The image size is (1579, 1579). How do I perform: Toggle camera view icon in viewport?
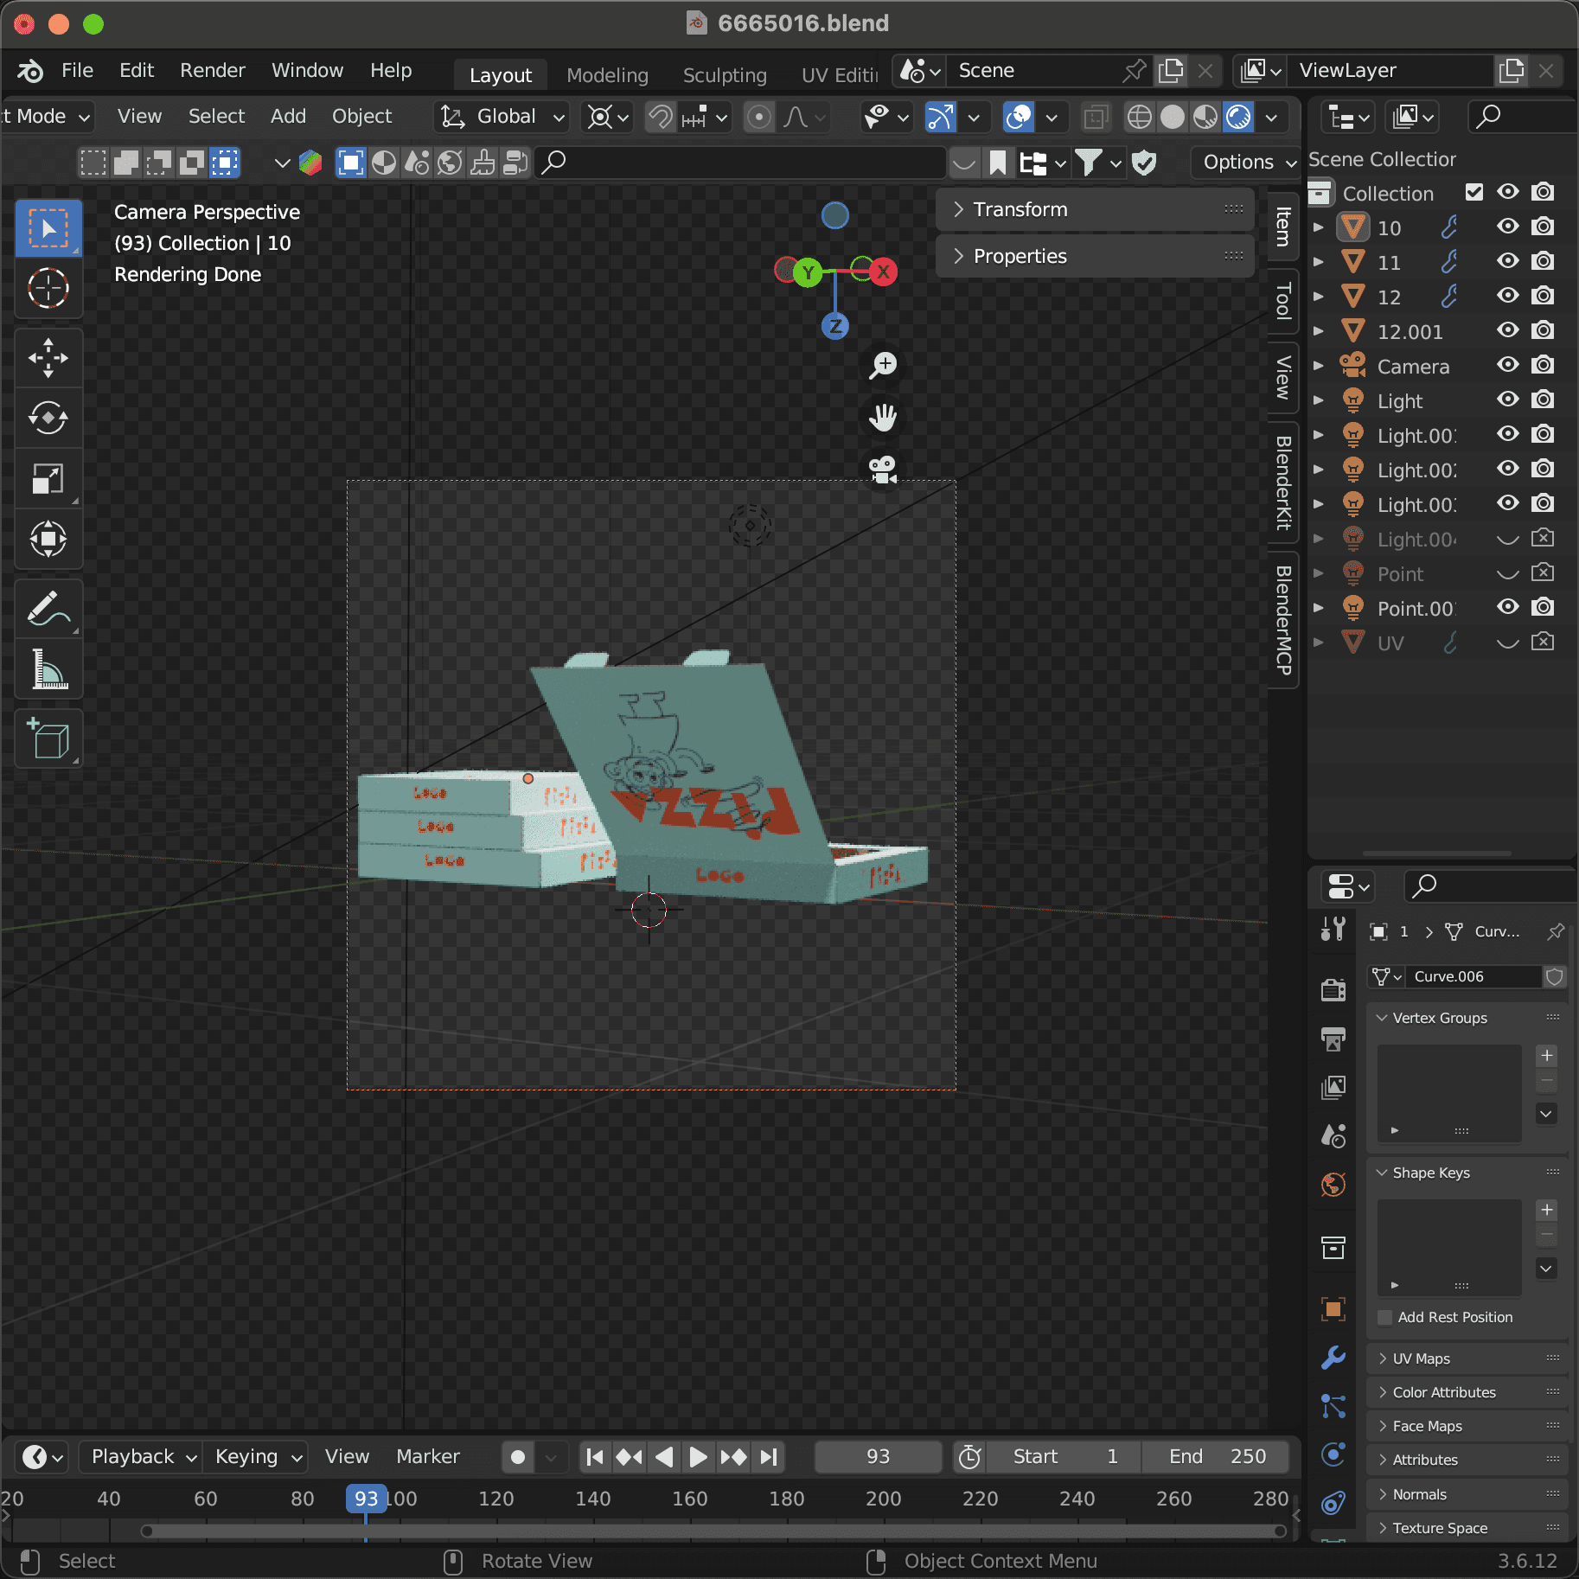tap(883, 470)
